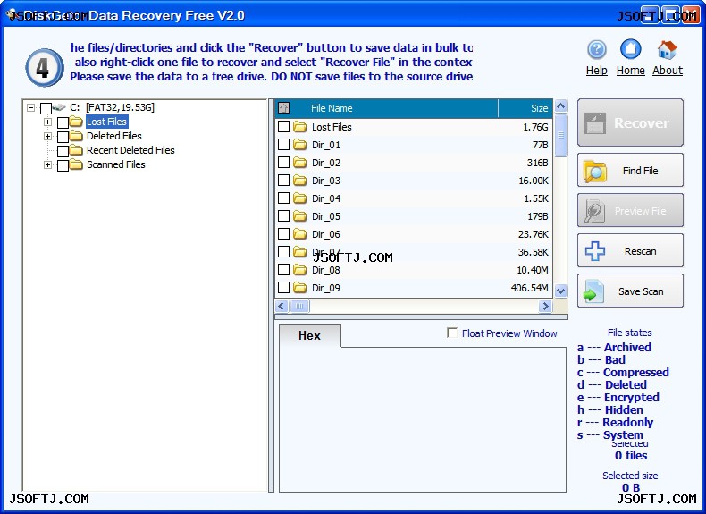Viewport: 706px width, 514px height.
Task: Check the C: drive checkbox in tree
Action: [x=46, y=108]
